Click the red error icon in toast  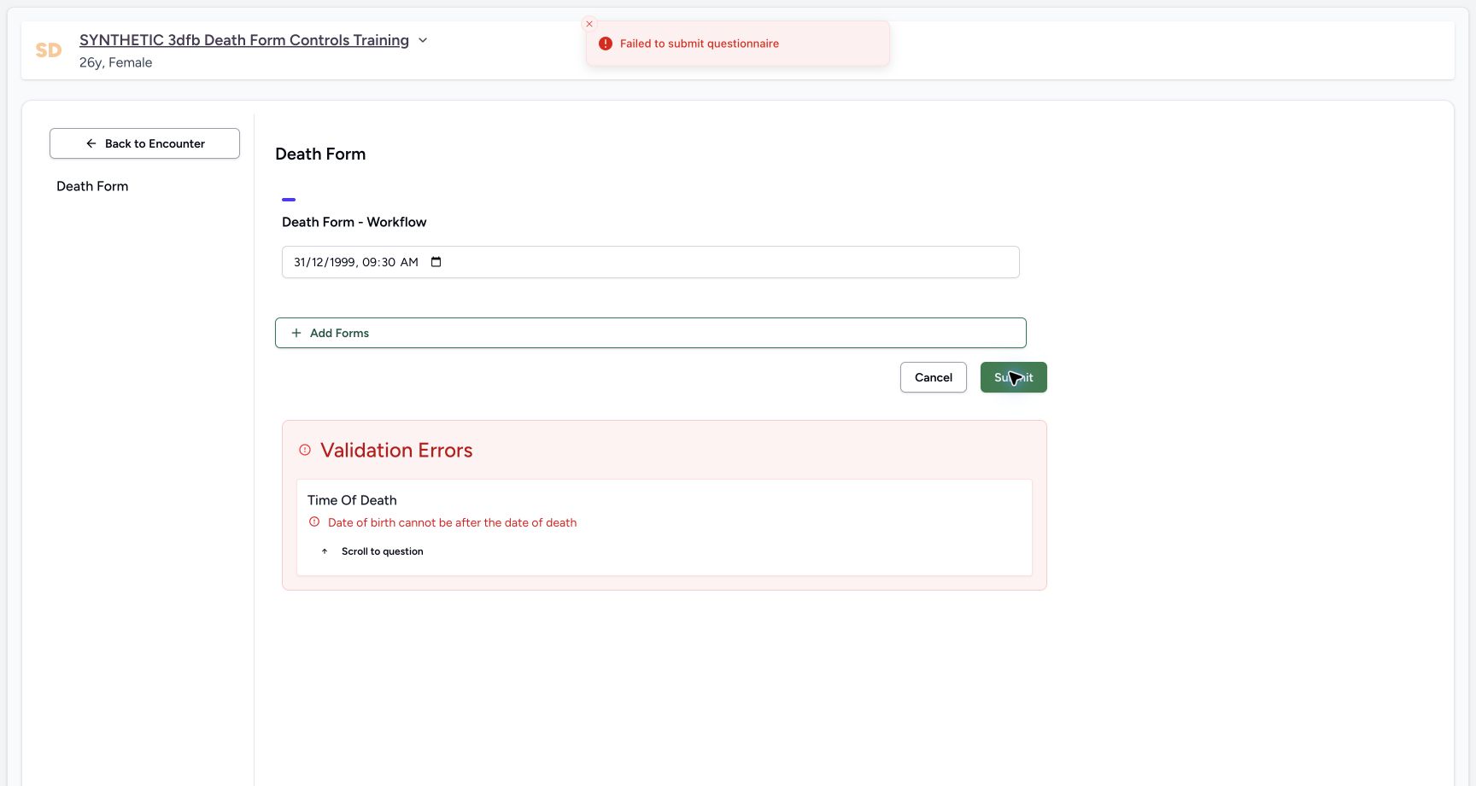[606, 44]
